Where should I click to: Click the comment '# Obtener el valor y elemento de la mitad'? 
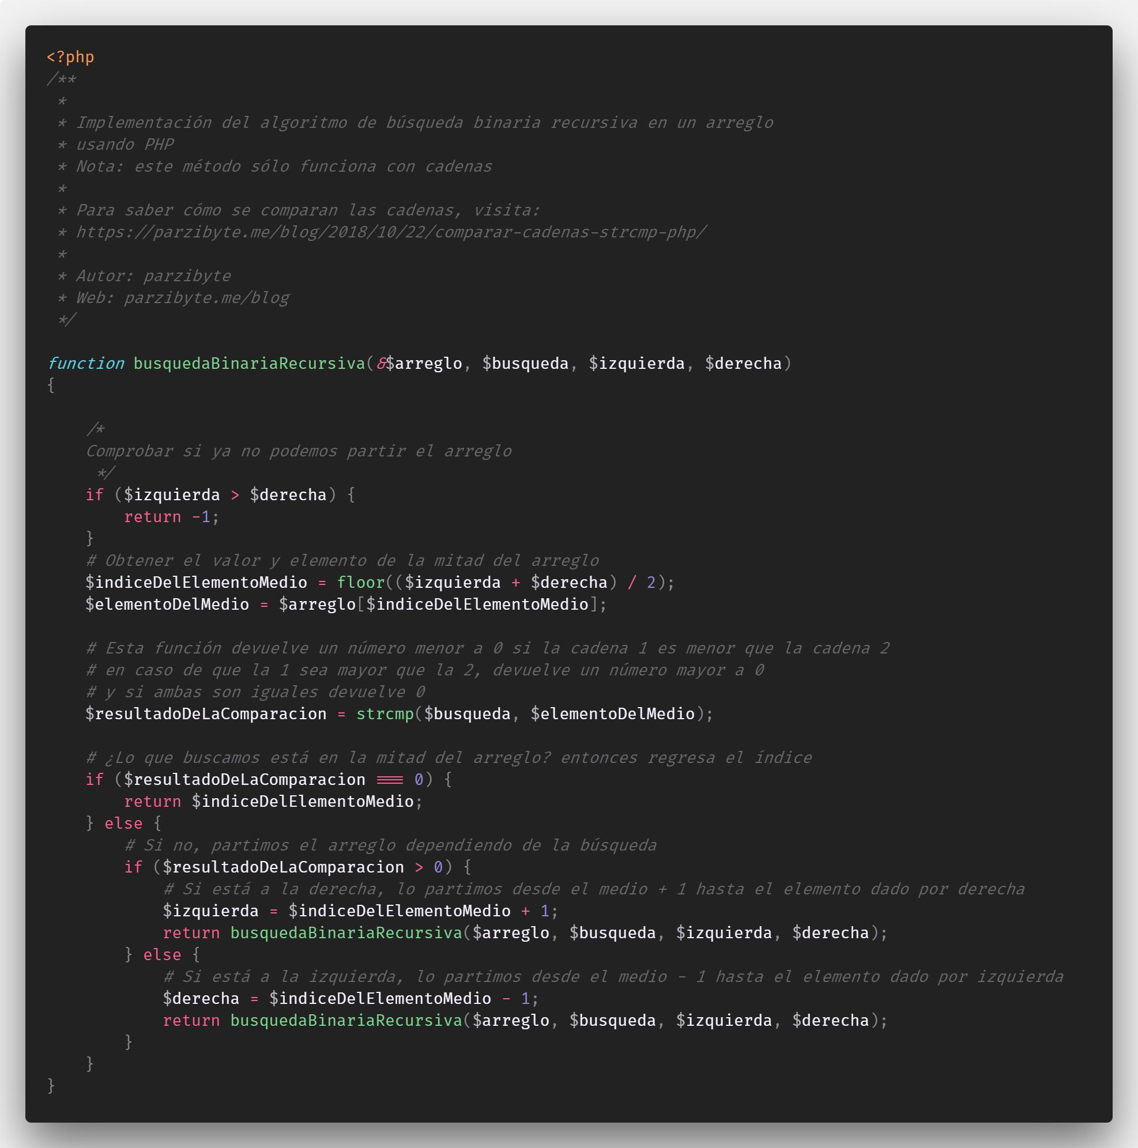point(342,560)
